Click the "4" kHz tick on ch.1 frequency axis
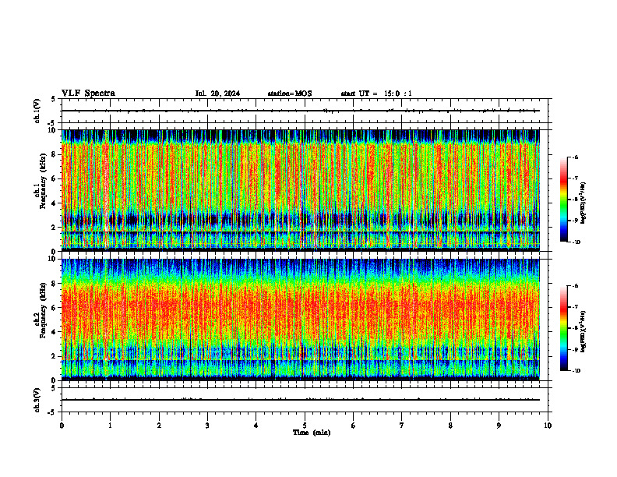This screenshot has width=617, height=477. click(54, 203)
